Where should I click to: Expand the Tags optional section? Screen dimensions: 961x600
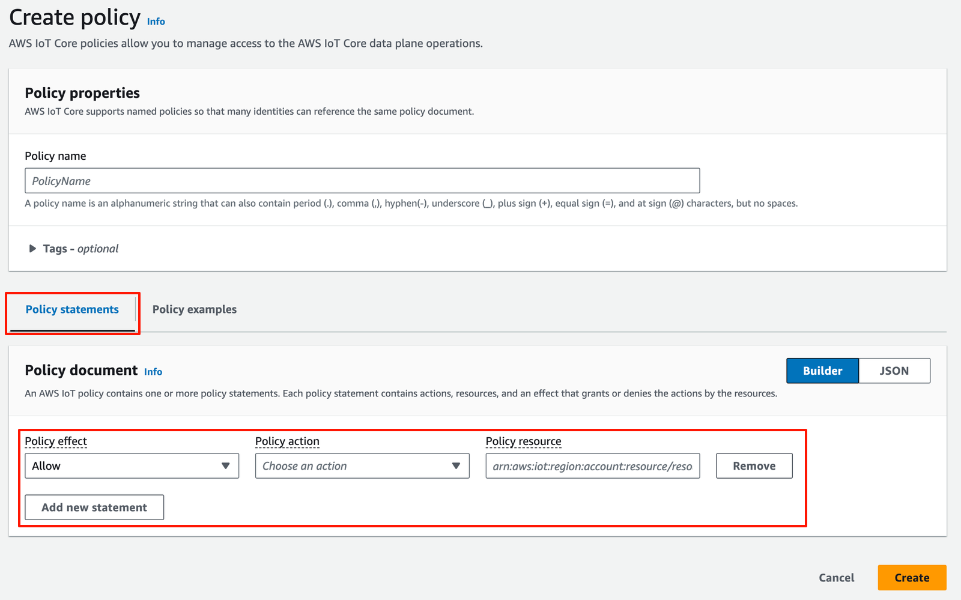pyautogui.click(x=73, y=249)
